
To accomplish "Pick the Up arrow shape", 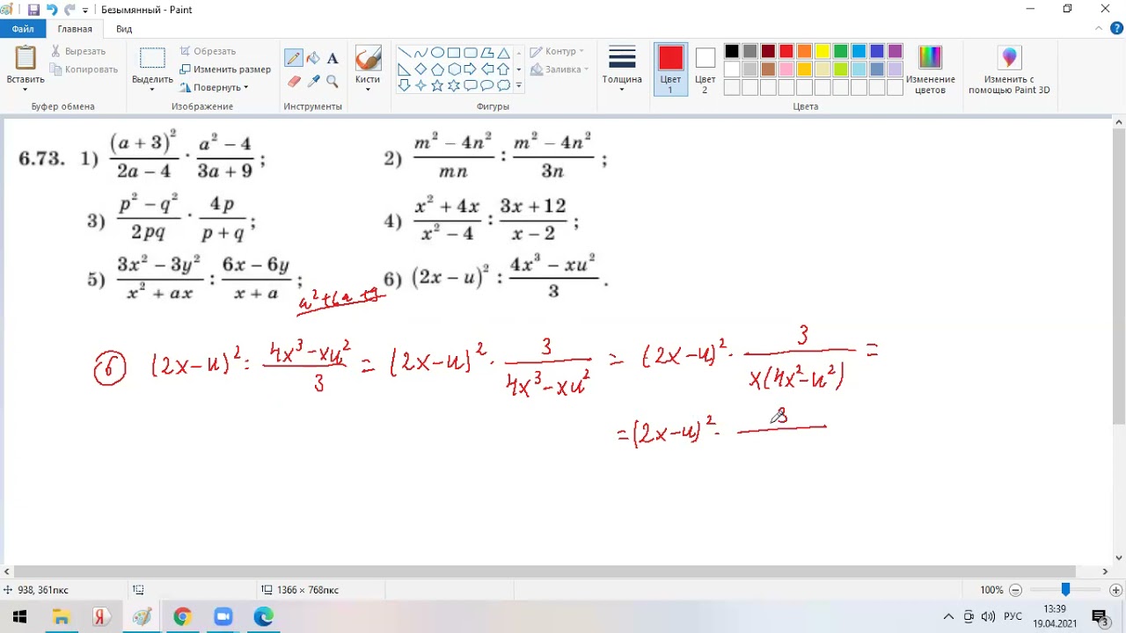I will pyautogui.click(x=503, y=69).
